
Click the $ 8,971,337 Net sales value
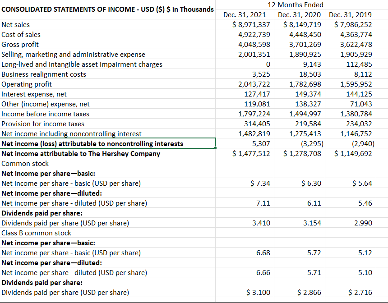(x=251, y=24)
